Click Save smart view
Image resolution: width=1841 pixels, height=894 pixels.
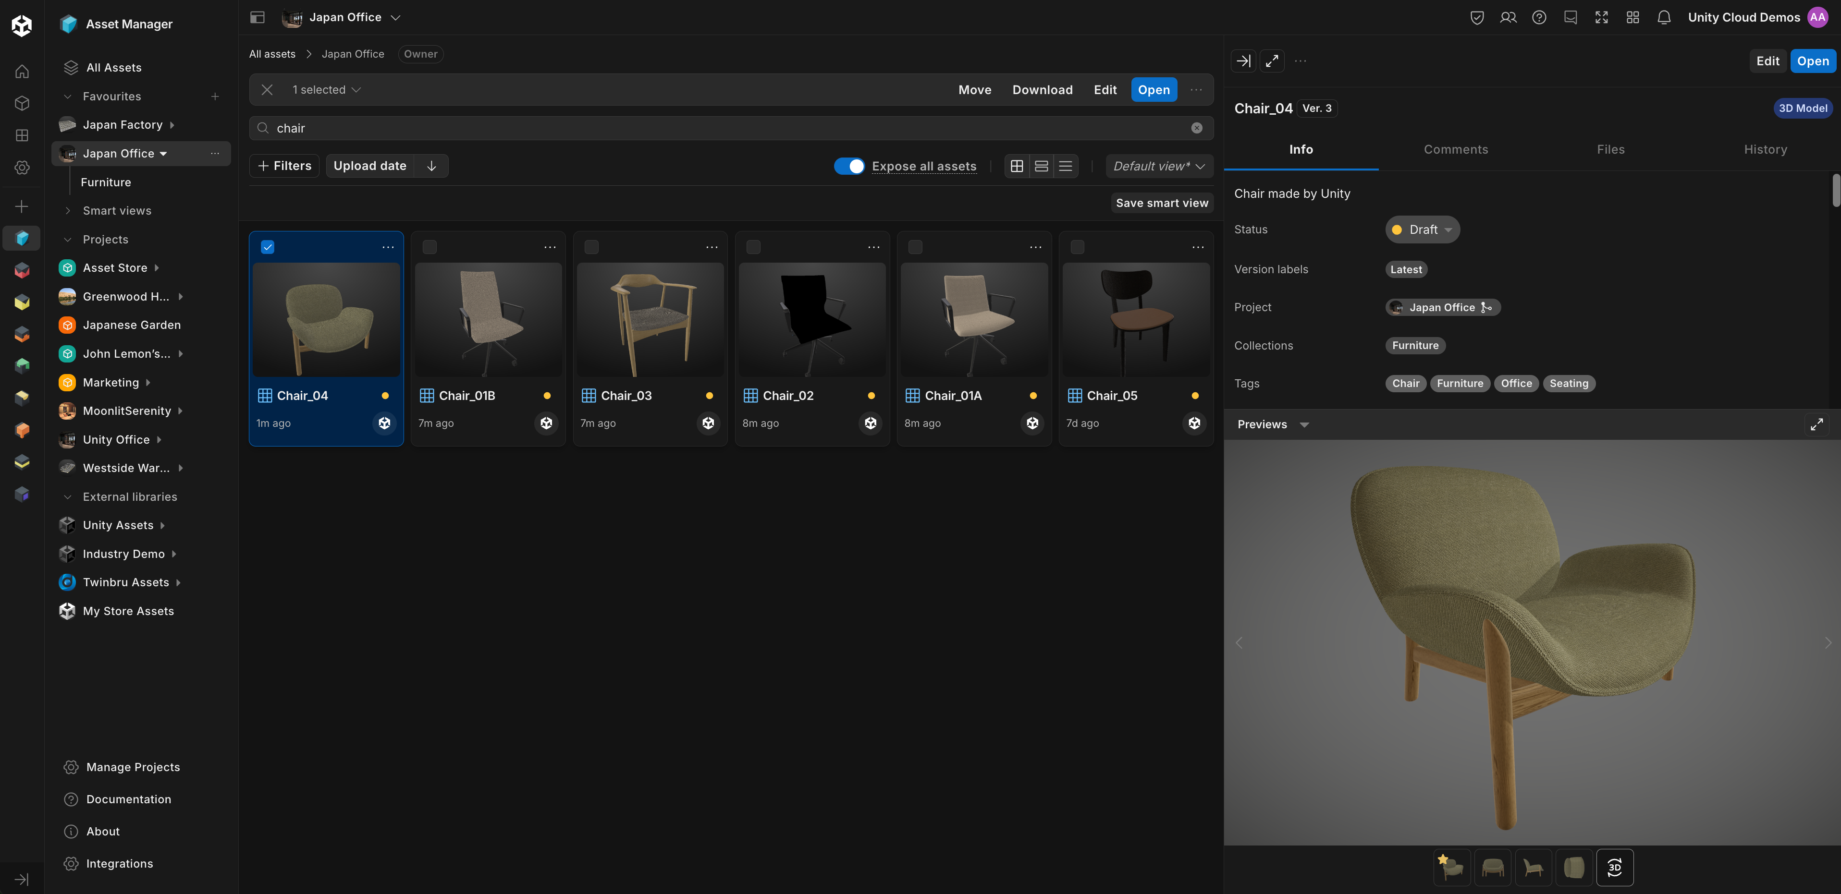[x=1162, y=203]
